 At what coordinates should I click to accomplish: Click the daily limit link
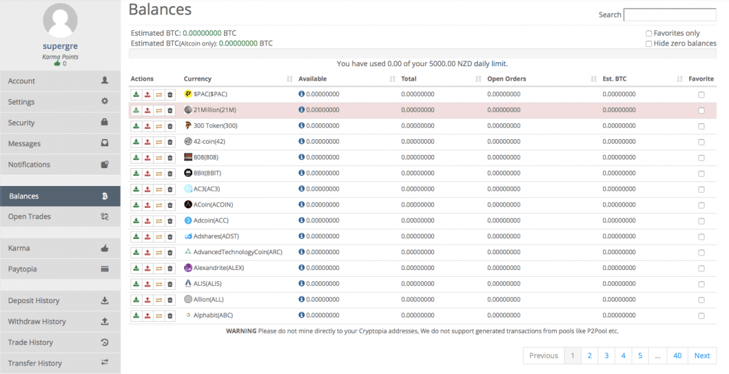click(x=490, y=64)
